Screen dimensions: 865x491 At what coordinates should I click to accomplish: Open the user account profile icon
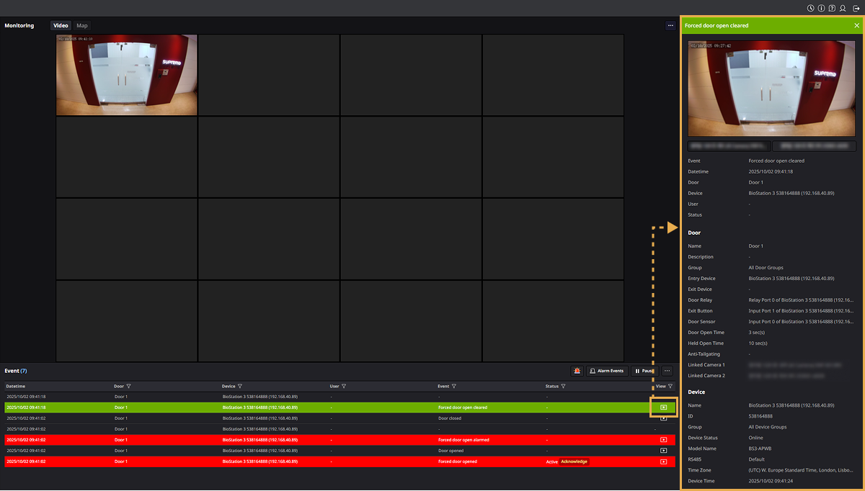(x=843, y=8)
